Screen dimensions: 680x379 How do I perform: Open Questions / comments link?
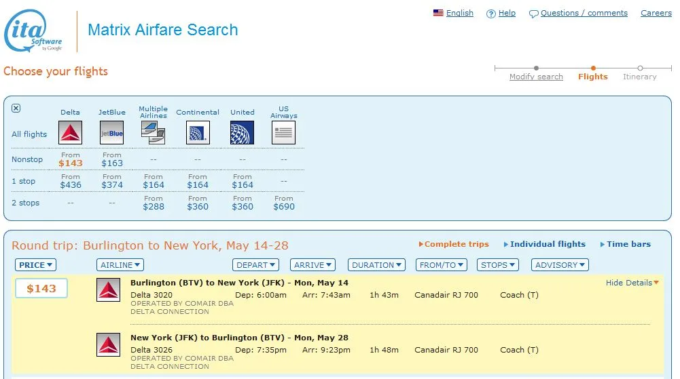click(x=584, y=13)
